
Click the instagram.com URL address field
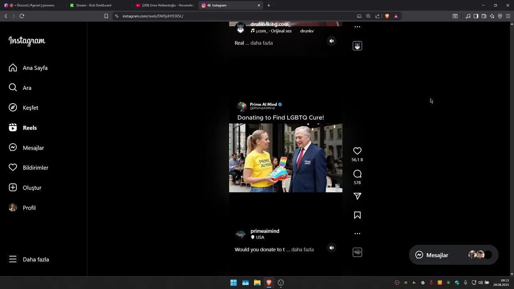153,16
